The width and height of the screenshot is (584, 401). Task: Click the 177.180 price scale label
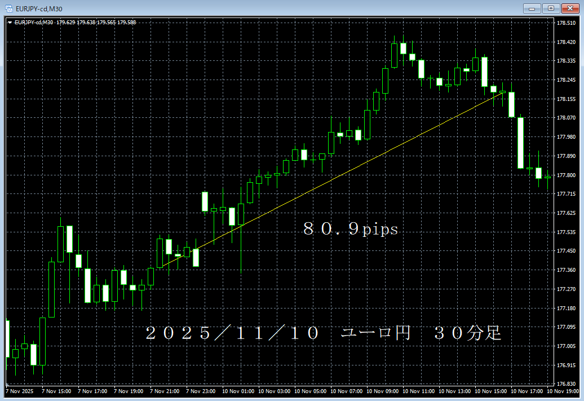click(566, 309)
